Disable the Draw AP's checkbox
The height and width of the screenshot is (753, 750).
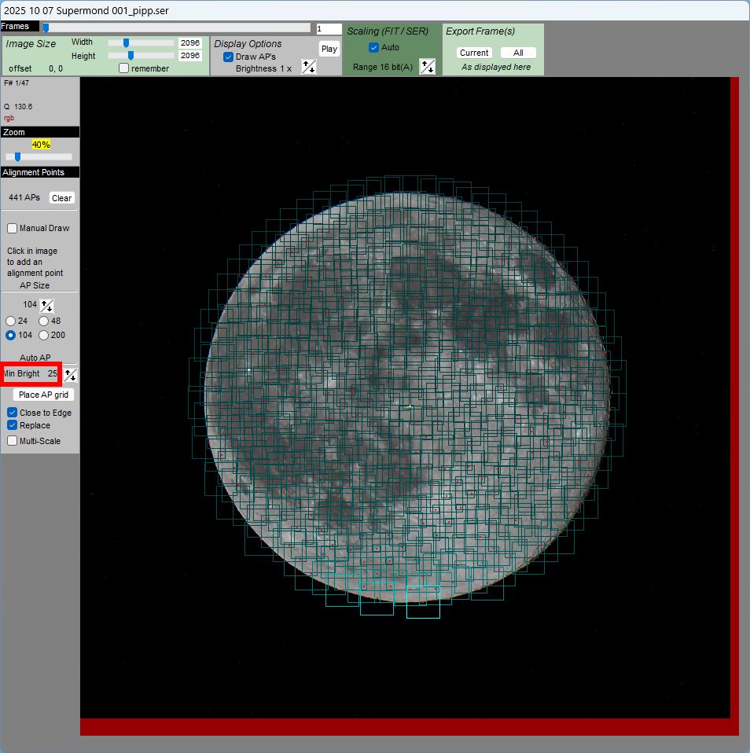tap(228, 57)
